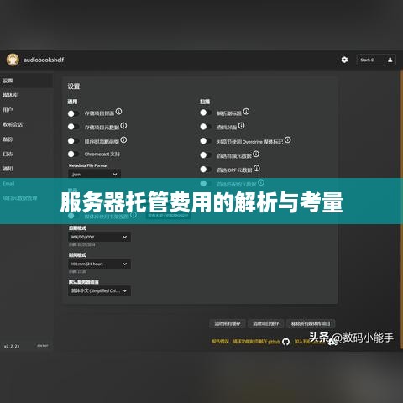Show info for 首选 OPF 元数据 setting
The image size is (403, 403).
257,168
